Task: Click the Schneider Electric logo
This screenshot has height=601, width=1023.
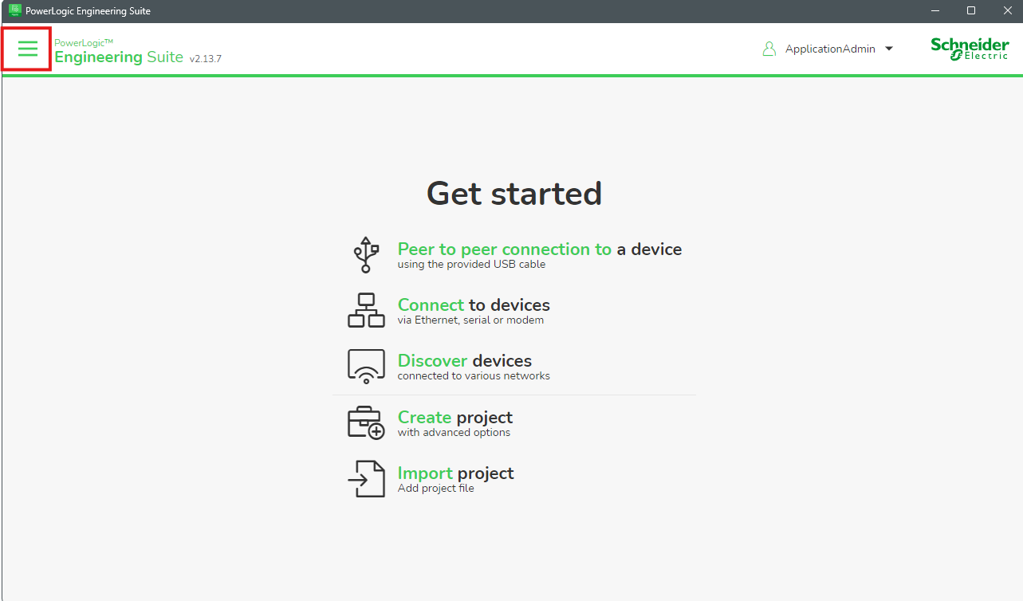Action: pos(970,48)
